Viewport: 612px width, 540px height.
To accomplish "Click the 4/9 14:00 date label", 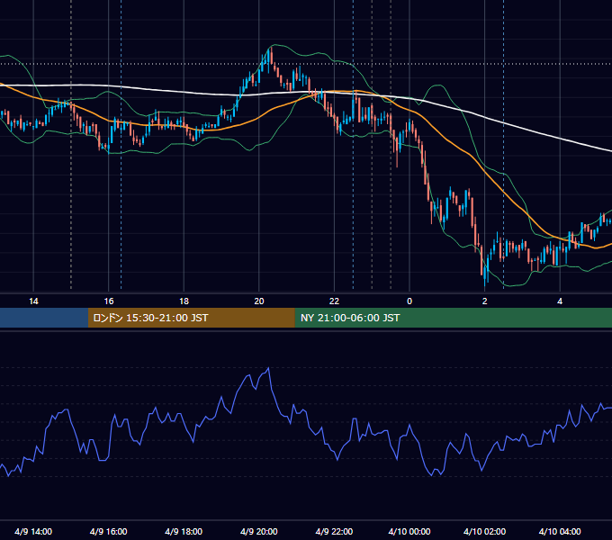I will point(33,531).
